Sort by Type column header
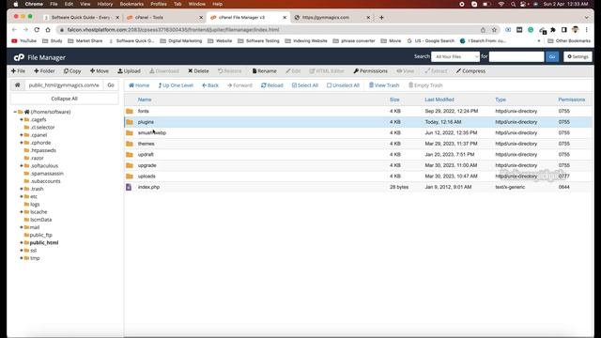This screenshot has width=601, height=338. (501, 100)
